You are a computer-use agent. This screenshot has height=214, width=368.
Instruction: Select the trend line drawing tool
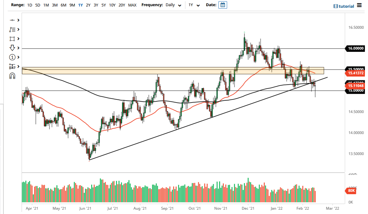point(12,20)
